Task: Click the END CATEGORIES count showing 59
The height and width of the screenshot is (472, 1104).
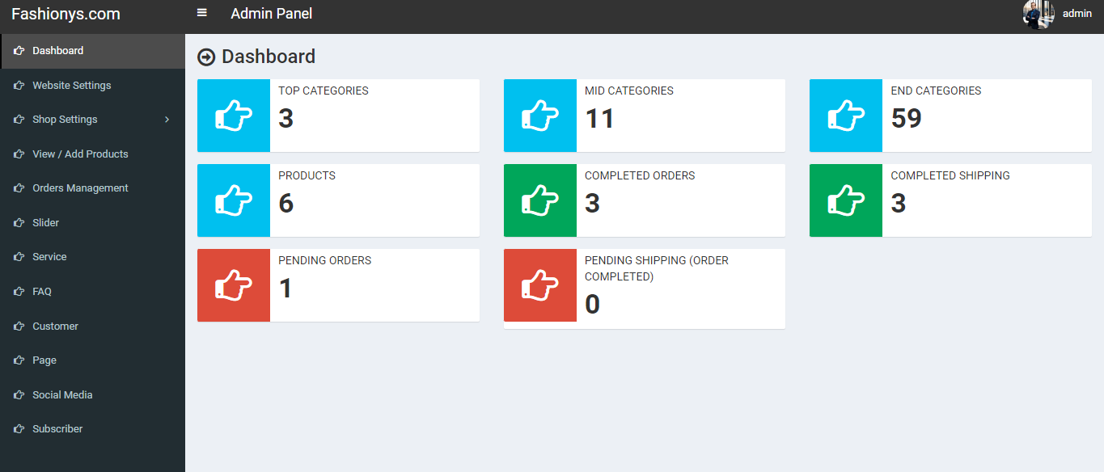Action: pyautogui.click(x=906, y=118)
